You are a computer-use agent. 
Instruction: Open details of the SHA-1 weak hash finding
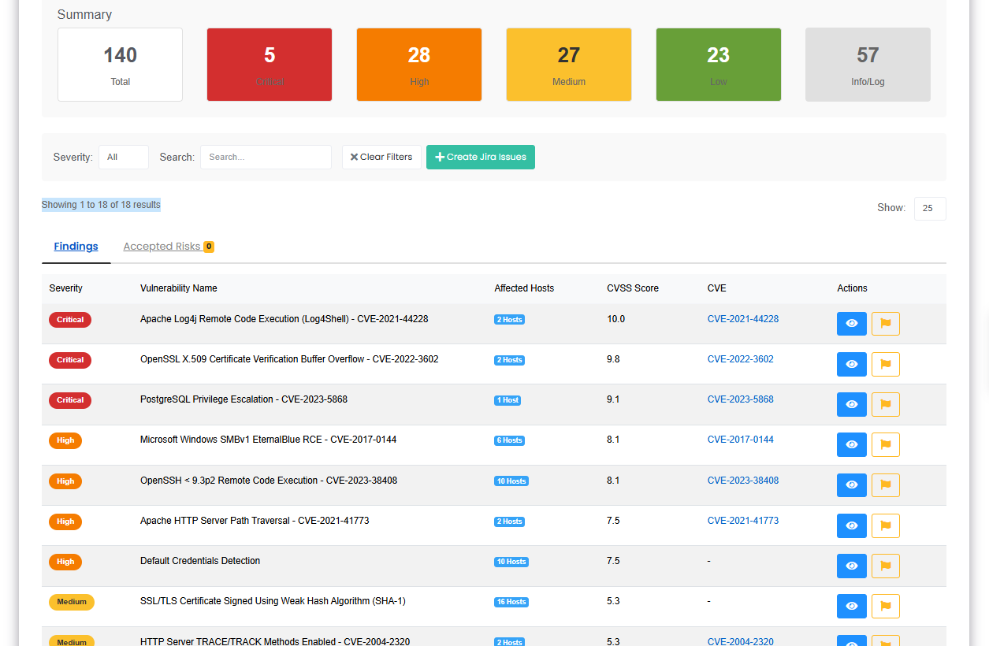pos(851,606)
